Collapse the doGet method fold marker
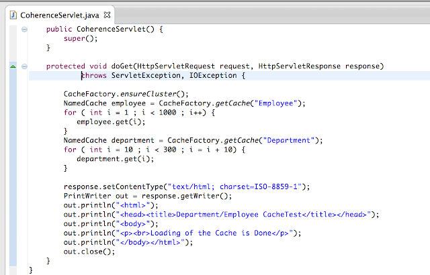This screenshot has width=430, height=275. (24, 66)
